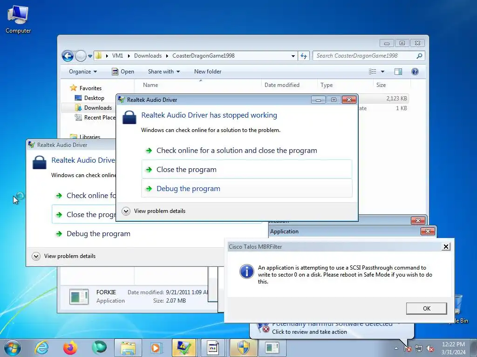The height and width of the screenshot is (357, 477).
Task: Open the clock showing 12:22 PM
Action: [x=453, y=348]
